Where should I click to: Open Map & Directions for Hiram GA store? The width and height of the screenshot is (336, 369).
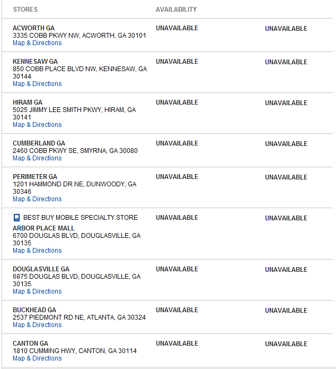(x=37, y=125)
